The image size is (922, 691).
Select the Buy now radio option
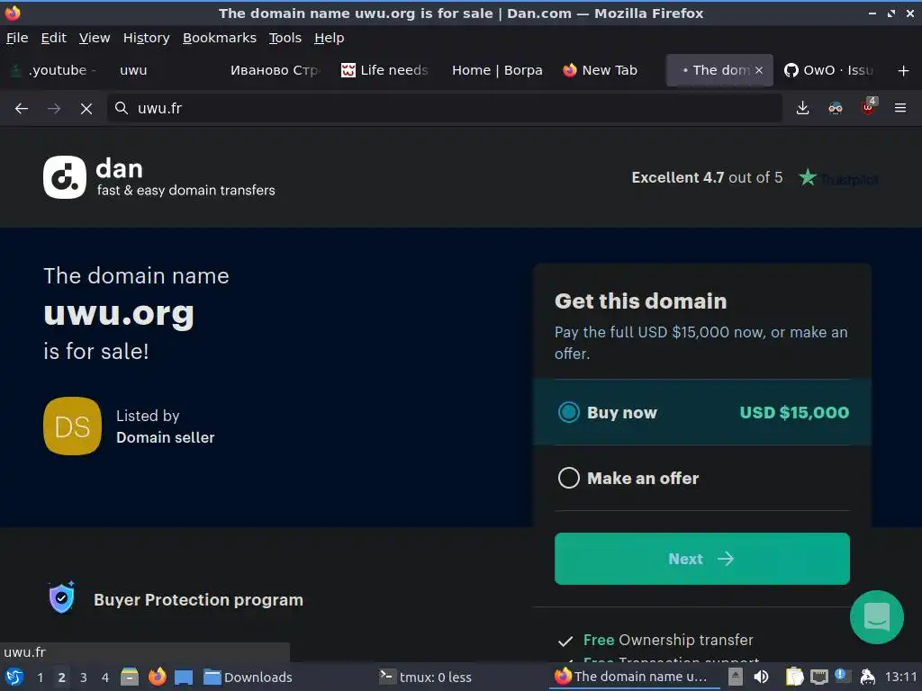(x=569, y=412)
